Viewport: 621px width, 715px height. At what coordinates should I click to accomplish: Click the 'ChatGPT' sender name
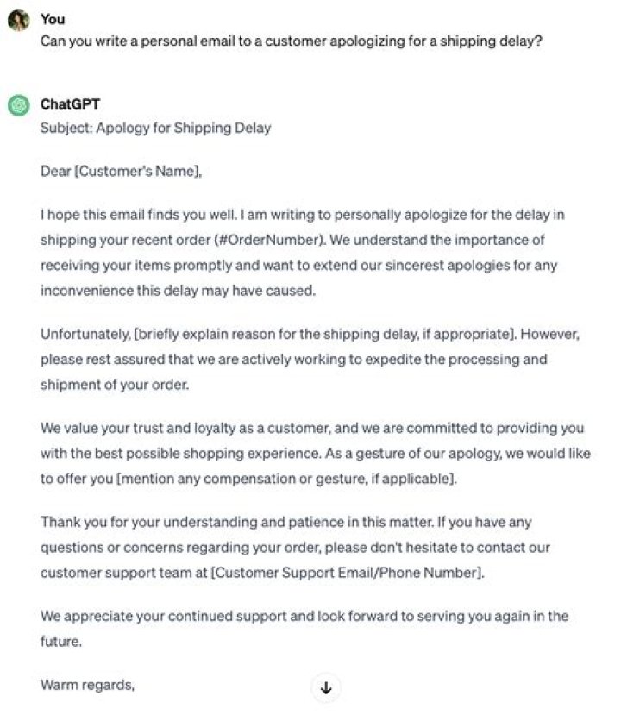(x=70, y=104)
